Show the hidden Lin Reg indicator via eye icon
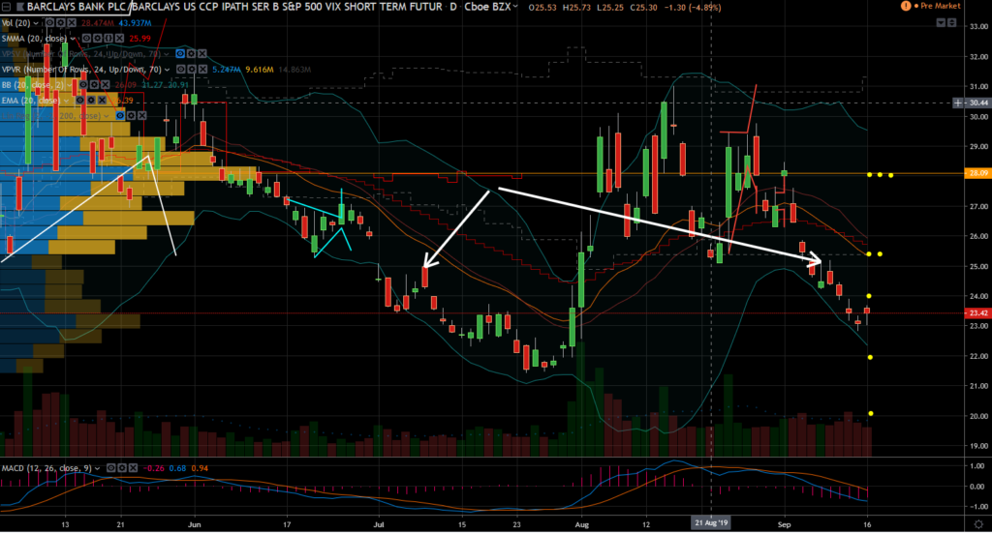This screenshot has width=992, height=533. coord(120,115)
